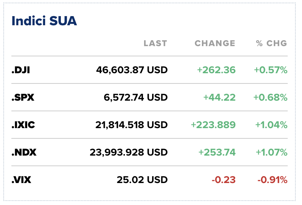This screenshot has width=302, height=205.
Task: Click the +262.36 change value
Action: pos(216,70)
